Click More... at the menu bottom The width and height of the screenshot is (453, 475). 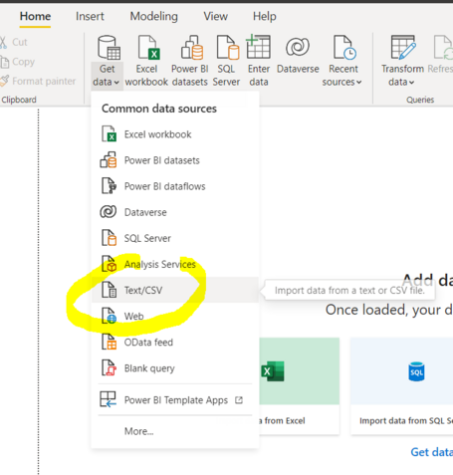tap(139, 431)
